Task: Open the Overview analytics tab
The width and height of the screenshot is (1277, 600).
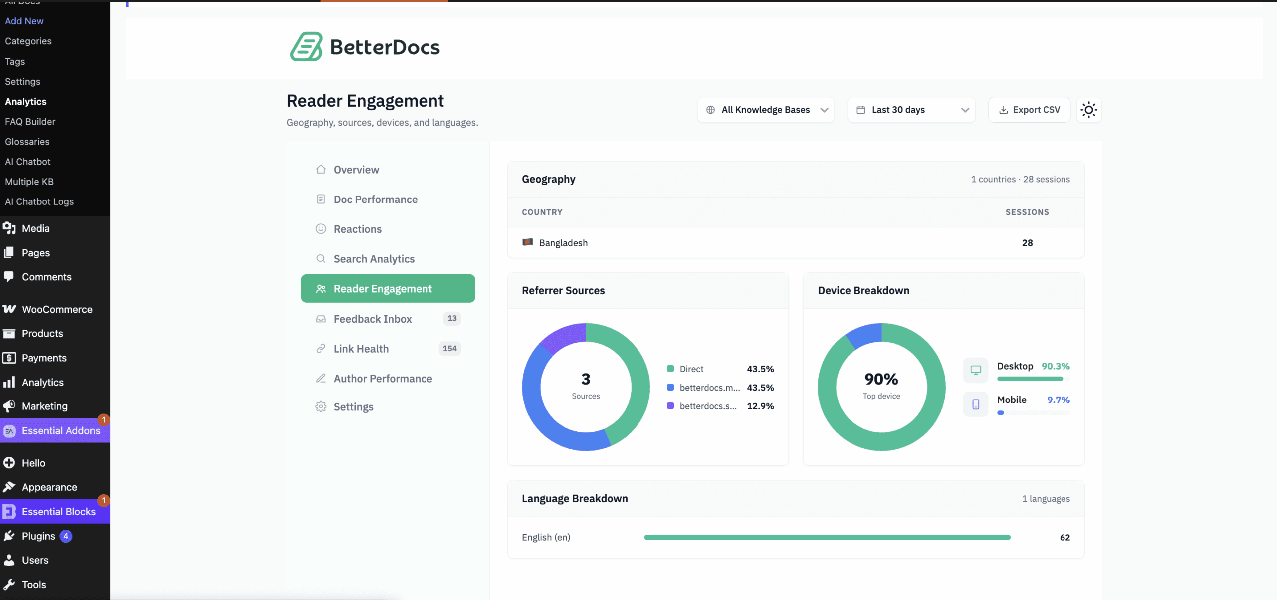Action: [x=388, y=170]
